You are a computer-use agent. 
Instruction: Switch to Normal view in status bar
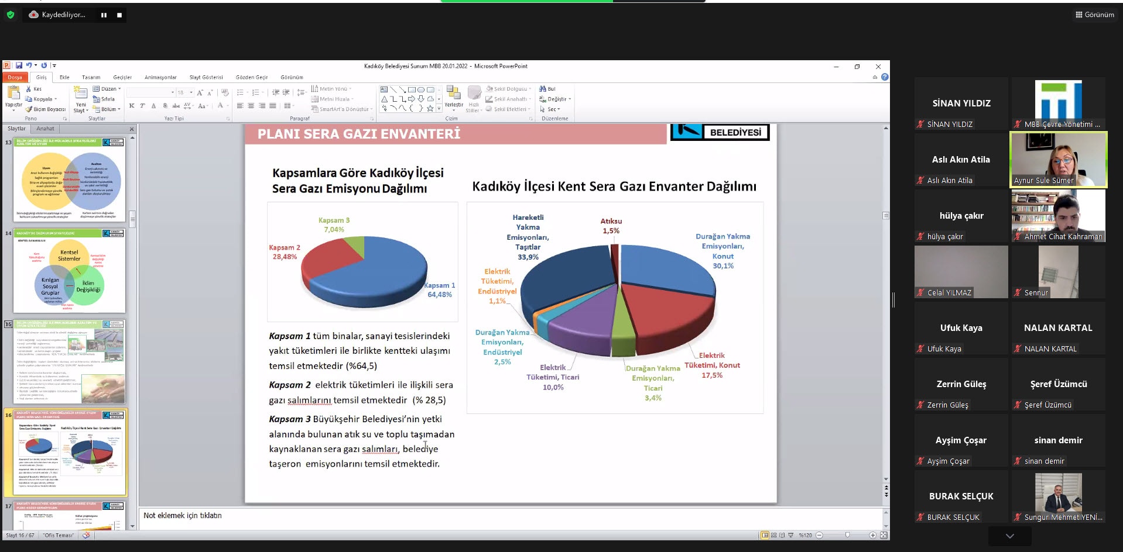tap(765, 535)
